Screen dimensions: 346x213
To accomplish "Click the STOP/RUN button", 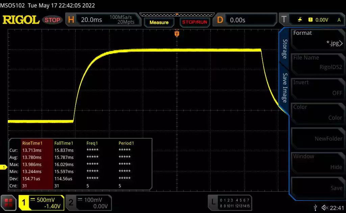I will (x=195, y=22).
